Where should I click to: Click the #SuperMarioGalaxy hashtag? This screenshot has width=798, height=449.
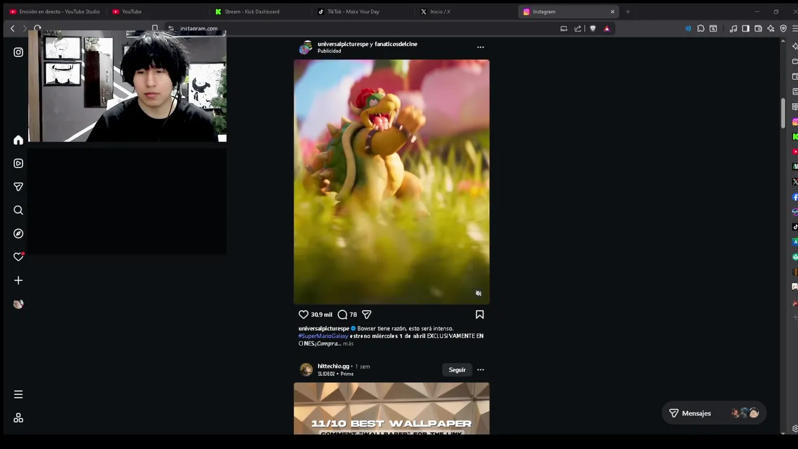pos(323,336)
